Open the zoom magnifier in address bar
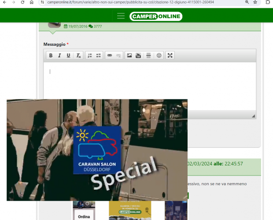The width and height of the screenshot is (273, 220). (x=247, y=2)
